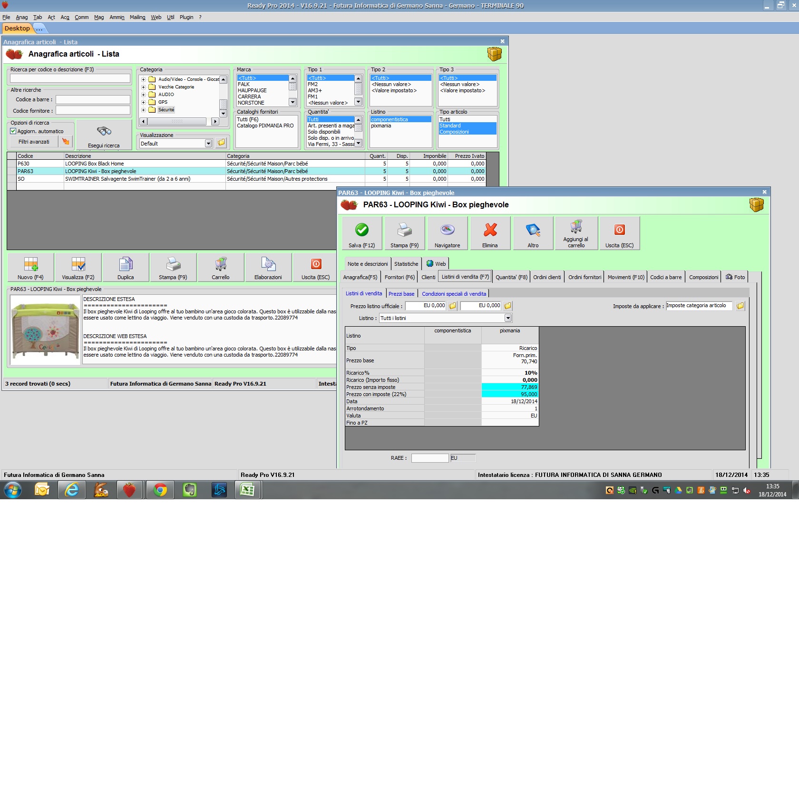799x795 pixels.
Task: Open Internet Explorer from the taskbar
Action: pos(72,490)
